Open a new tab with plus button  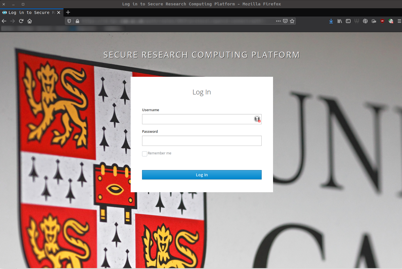click(x=68, y=12)
